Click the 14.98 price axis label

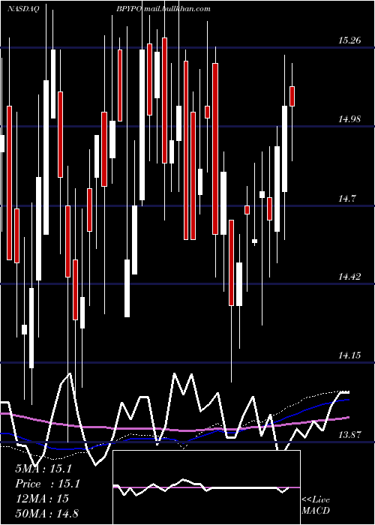(349, 118)
